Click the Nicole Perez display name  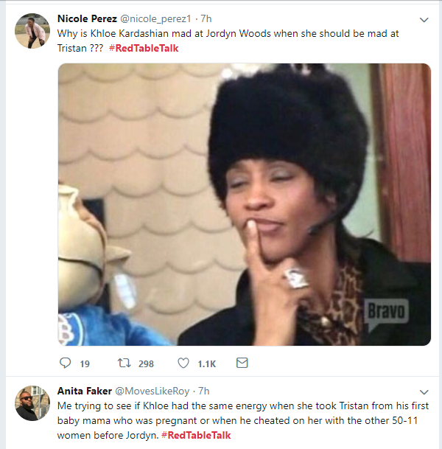[x=87, y=18]
